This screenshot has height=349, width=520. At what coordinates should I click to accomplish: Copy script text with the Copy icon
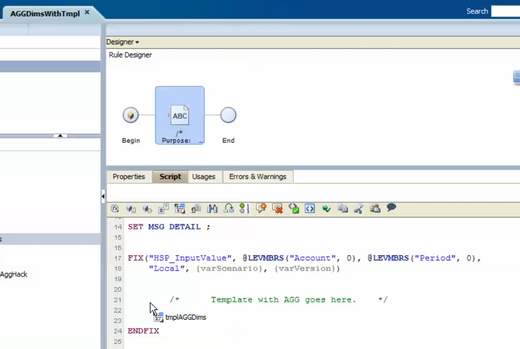pos(342,208)
